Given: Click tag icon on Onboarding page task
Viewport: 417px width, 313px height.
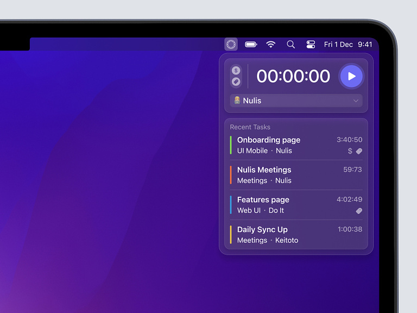Looking at the screenshot, I should point(359,151).
